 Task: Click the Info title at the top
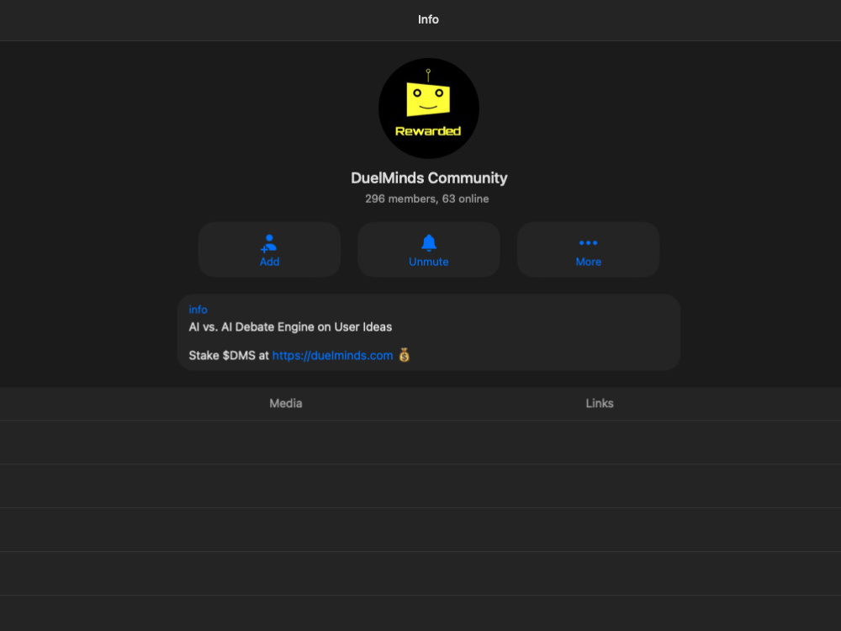428,20
